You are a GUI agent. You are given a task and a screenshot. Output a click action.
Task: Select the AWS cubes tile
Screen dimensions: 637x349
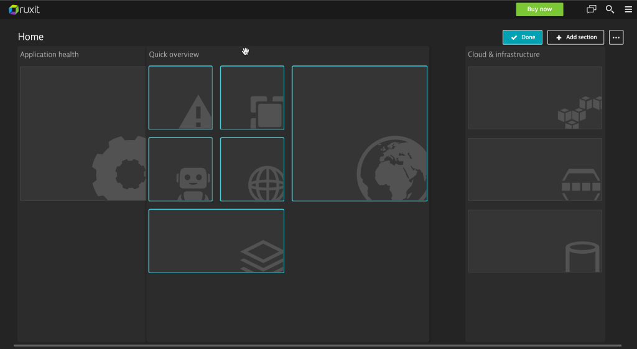coord(534,98)
